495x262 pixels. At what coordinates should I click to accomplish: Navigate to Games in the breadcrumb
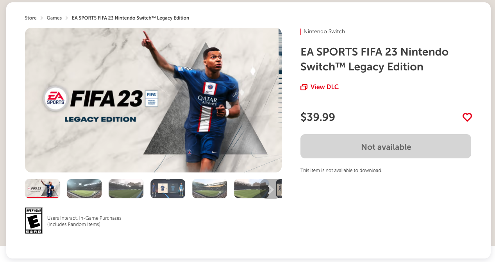click(x=54, y=18)
